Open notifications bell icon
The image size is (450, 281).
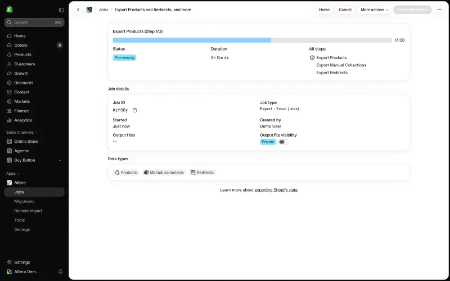coord(61,271)
